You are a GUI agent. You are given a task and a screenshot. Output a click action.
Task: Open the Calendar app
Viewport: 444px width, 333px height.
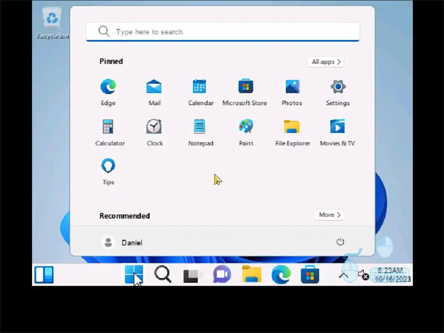200,92
